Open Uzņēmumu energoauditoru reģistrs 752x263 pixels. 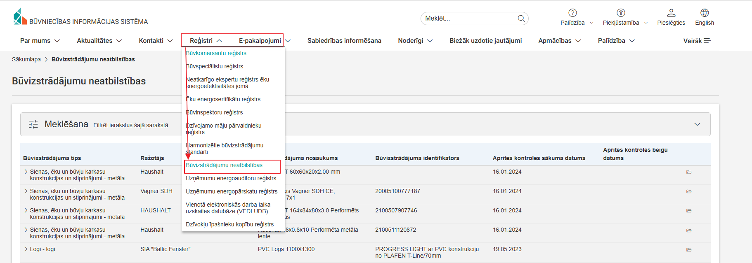coord(231,178)
